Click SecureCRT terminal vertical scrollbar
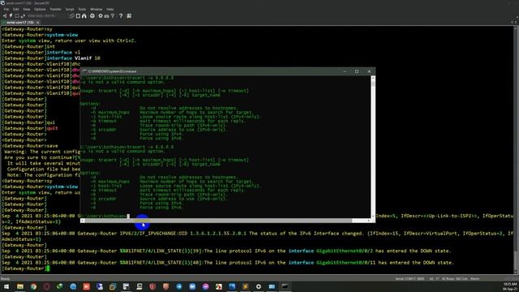Viewport: 519px width, 292px height. [x=516, y=149]
